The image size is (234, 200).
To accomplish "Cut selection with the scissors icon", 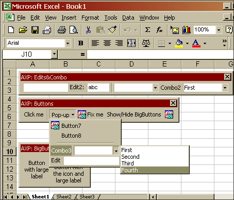I will pyautogui.click(x=88, y=30).
